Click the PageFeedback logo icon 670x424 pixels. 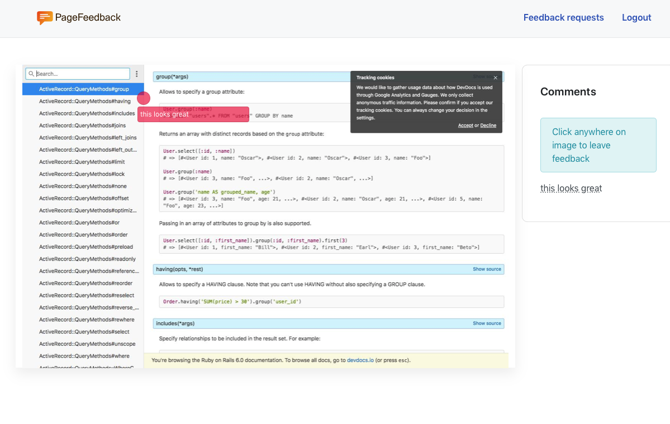pos(45,18)
